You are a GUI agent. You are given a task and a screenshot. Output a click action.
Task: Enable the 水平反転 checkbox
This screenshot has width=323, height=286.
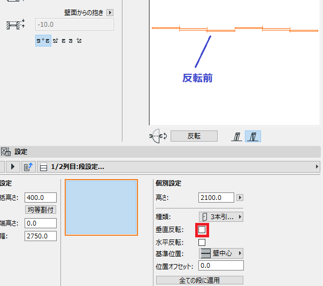pos(202,242)
